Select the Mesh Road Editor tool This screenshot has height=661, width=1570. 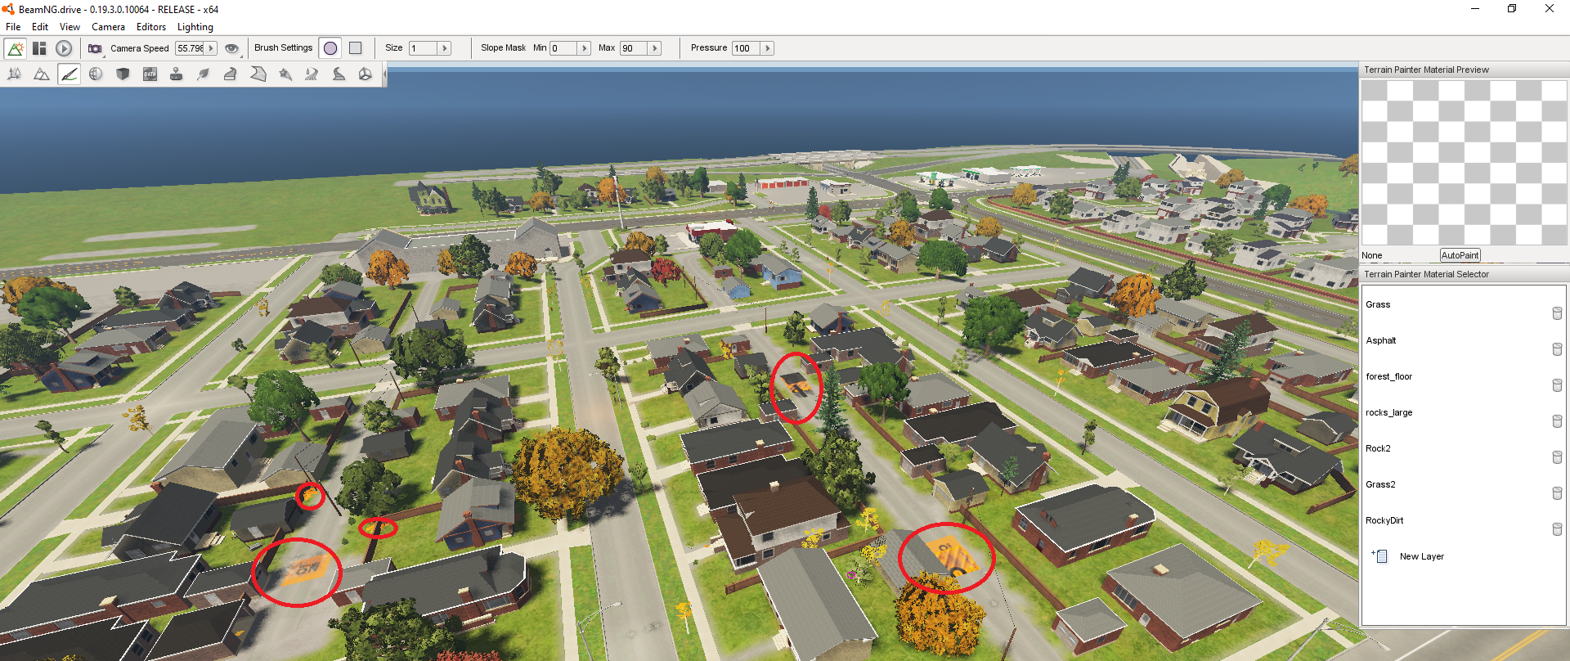point(231,74)
